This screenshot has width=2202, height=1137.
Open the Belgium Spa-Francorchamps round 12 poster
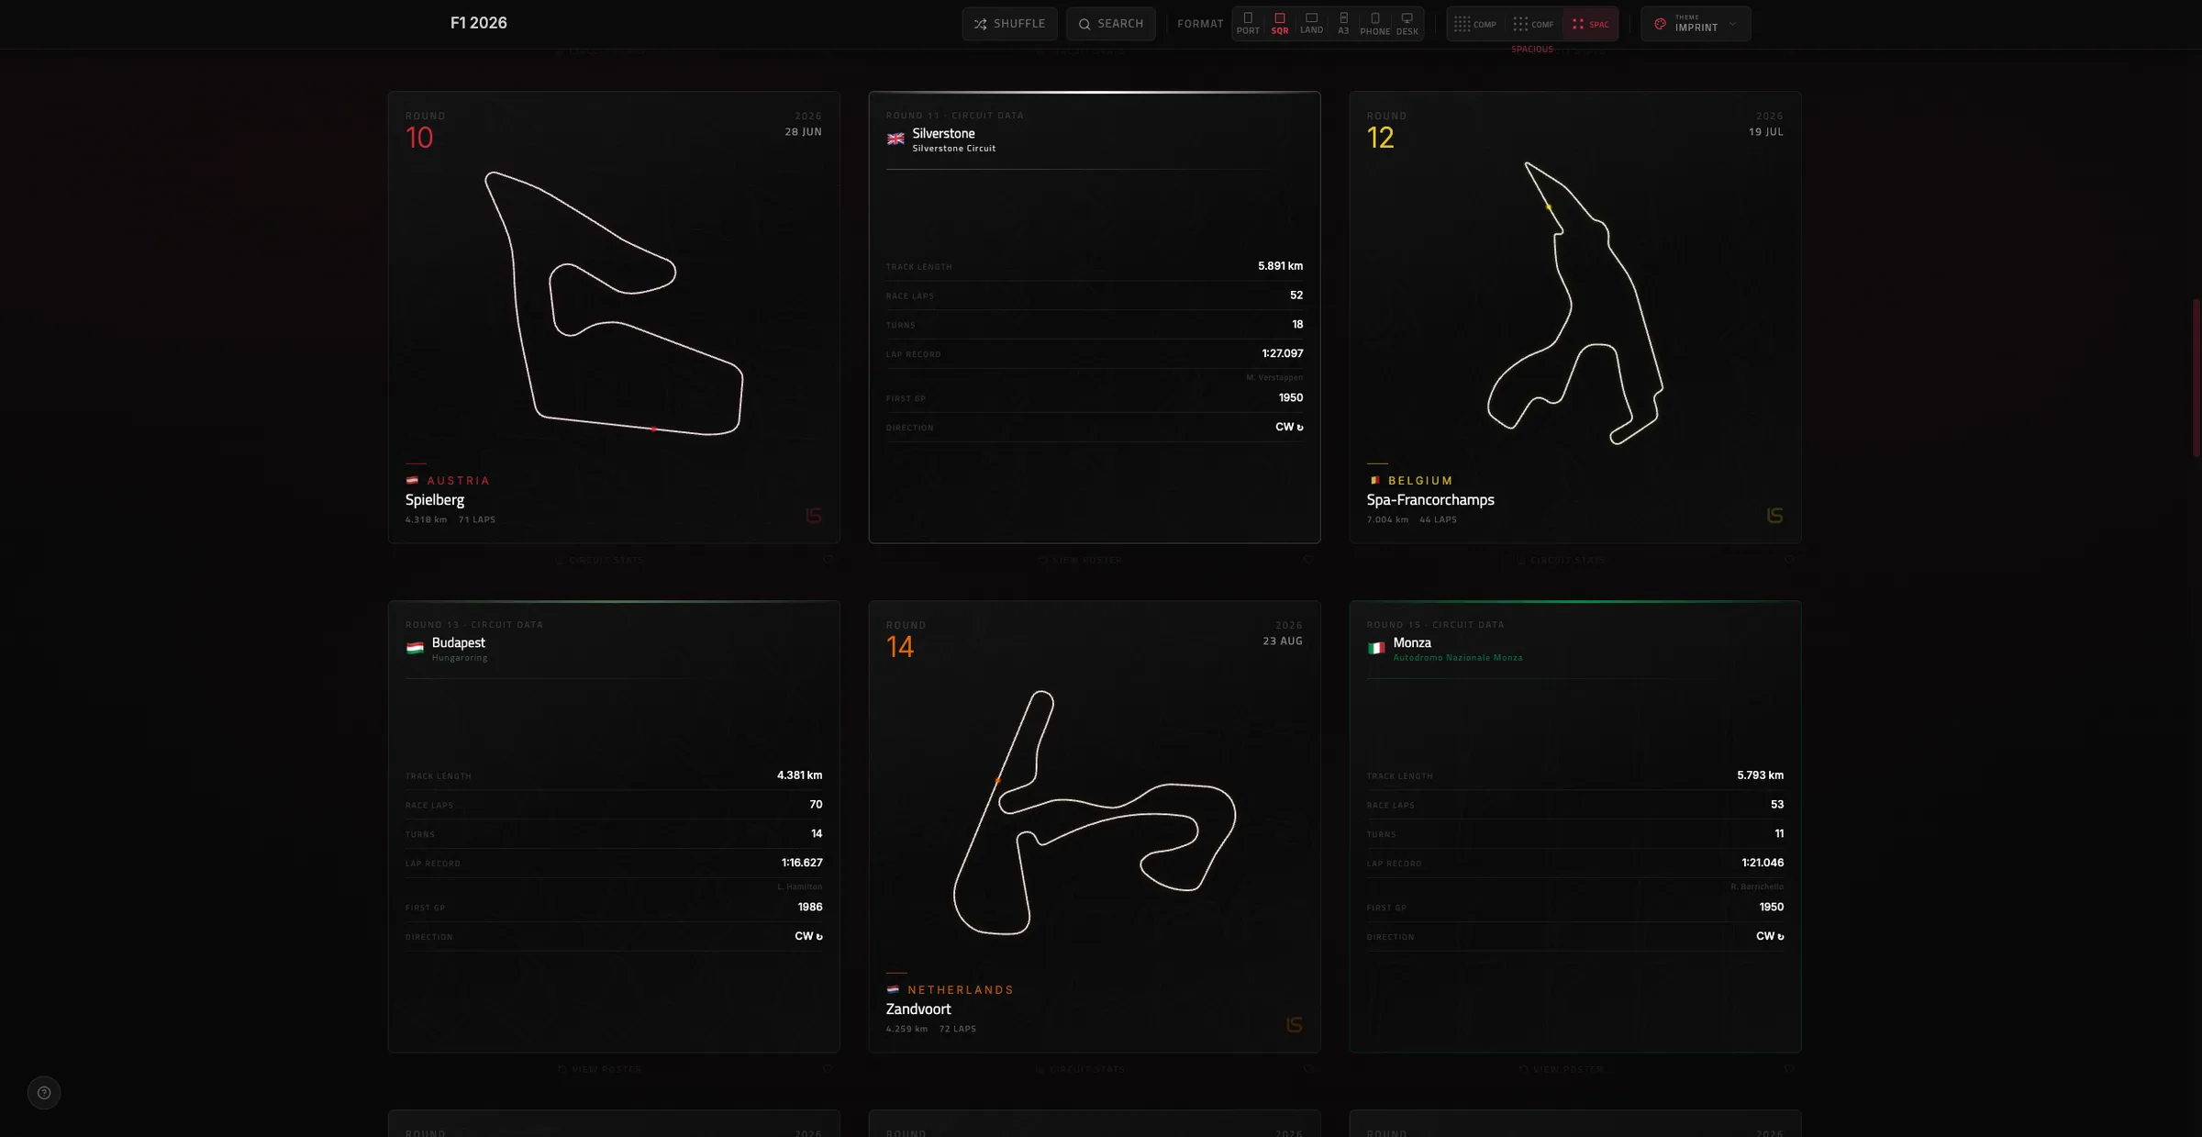pyautogui.click(x=1575, y=317)
